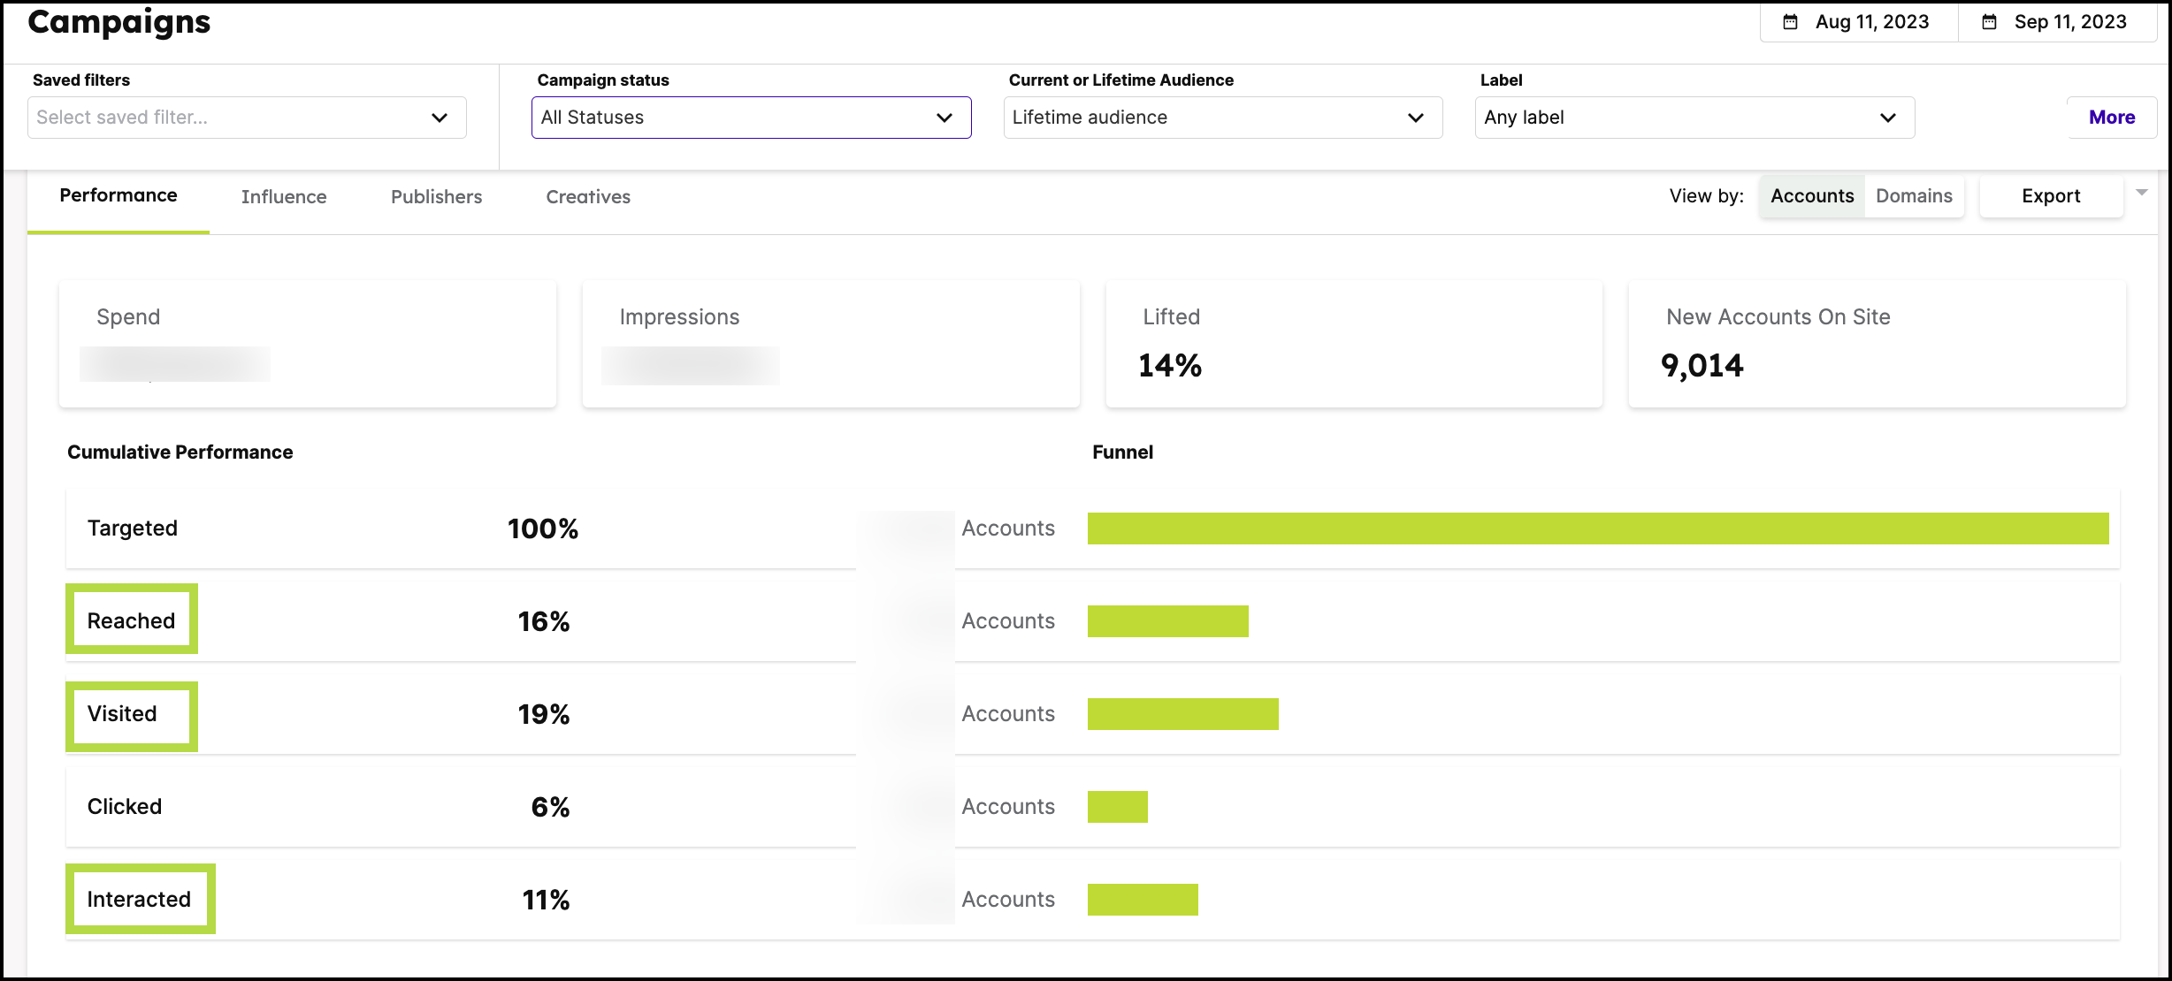Click the chevron on the Any label selector
Image resolution: width=2172 pixels, height=981 pixels.
(1887, 117)
